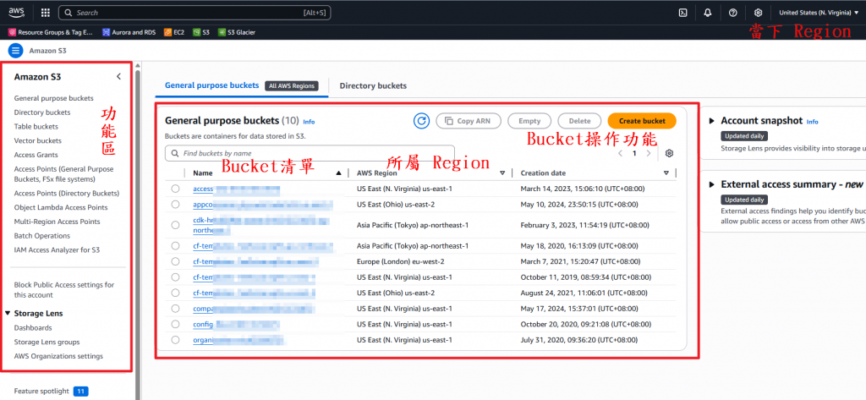Screen dimensions: 866x400
Task: Click the Find buckets by name field
Action: [x=310, y=153]
